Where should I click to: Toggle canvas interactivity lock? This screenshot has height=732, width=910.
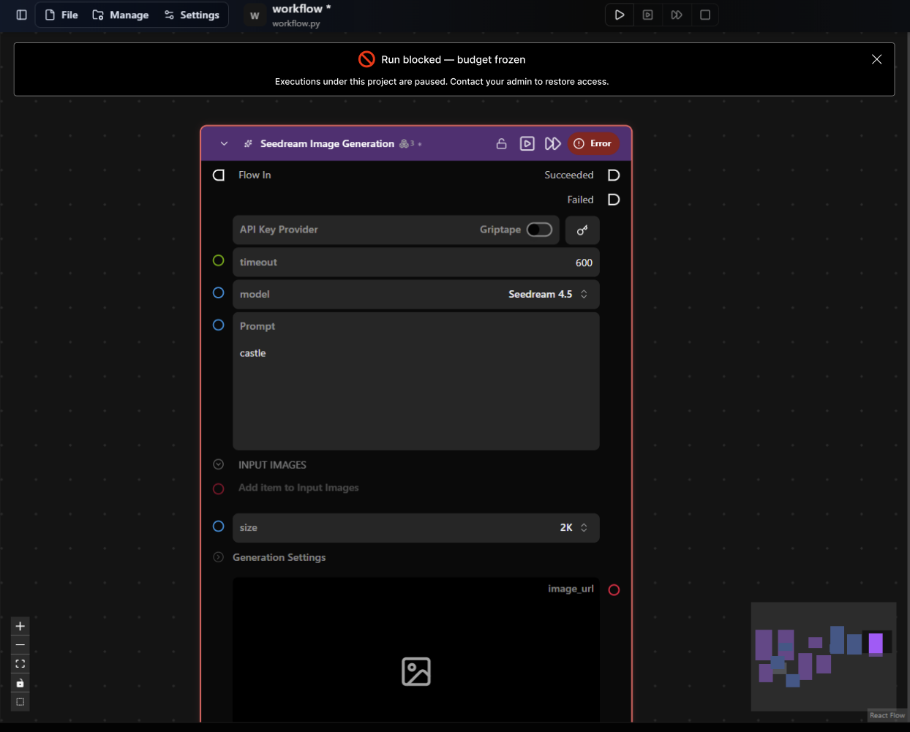[x=20, y=683]
